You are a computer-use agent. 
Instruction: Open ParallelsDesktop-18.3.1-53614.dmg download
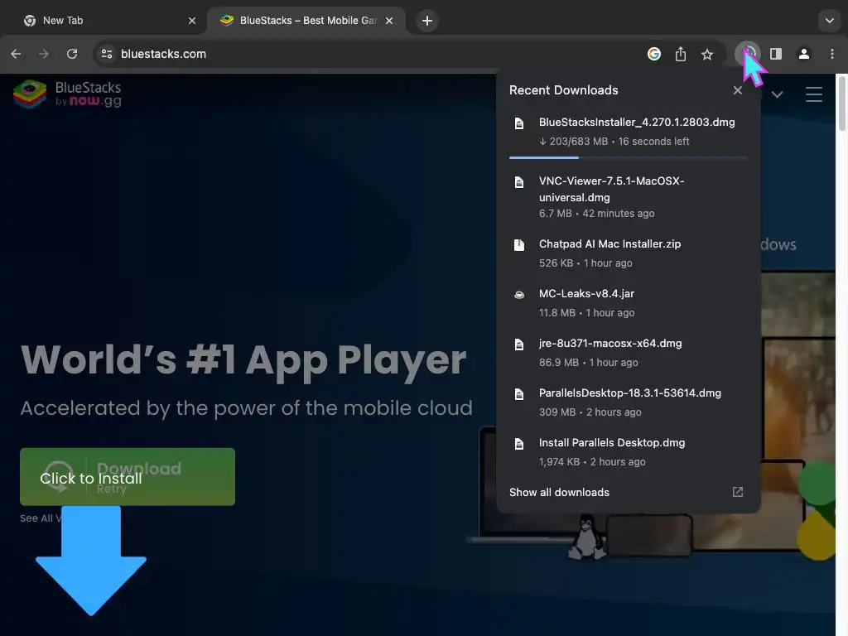click(629, 402)
